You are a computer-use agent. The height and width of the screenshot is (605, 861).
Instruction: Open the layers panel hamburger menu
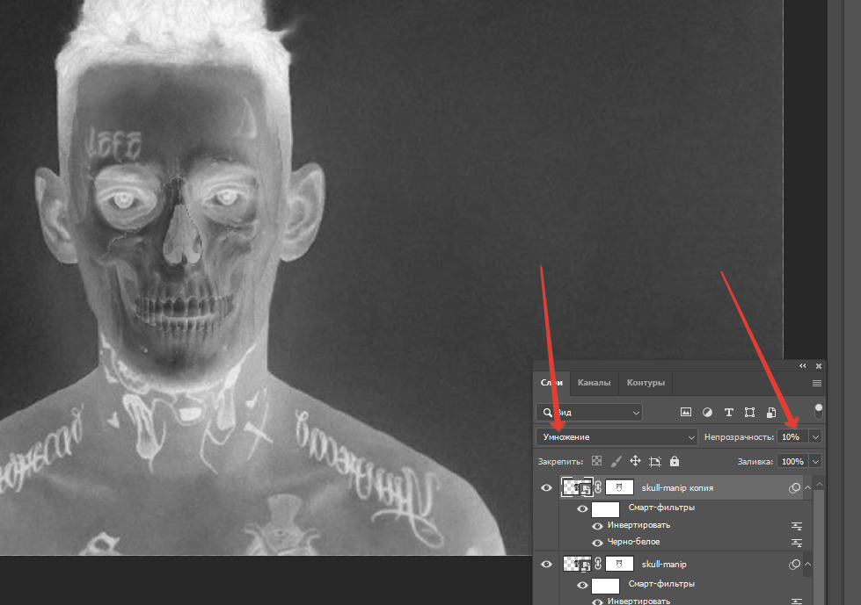pos(816,383)
